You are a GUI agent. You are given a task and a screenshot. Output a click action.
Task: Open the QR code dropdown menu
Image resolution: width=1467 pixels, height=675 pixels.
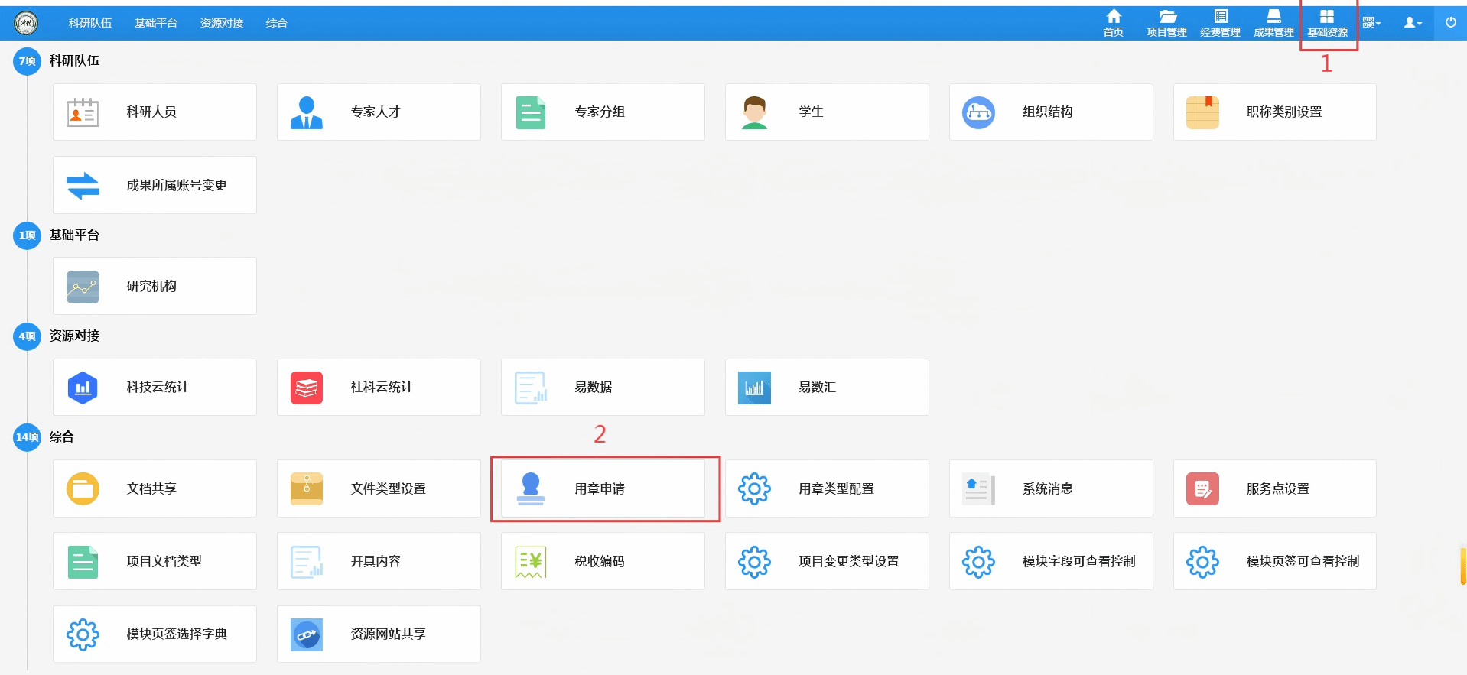tap(1371, 23)
